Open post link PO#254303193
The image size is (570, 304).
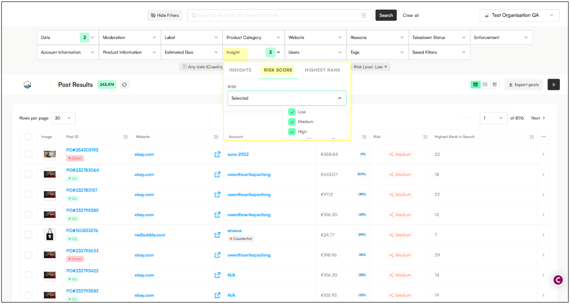coord(82,150)
